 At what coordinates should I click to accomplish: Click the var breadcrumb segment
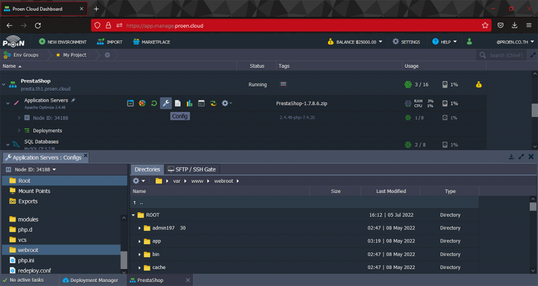(177, 181)
